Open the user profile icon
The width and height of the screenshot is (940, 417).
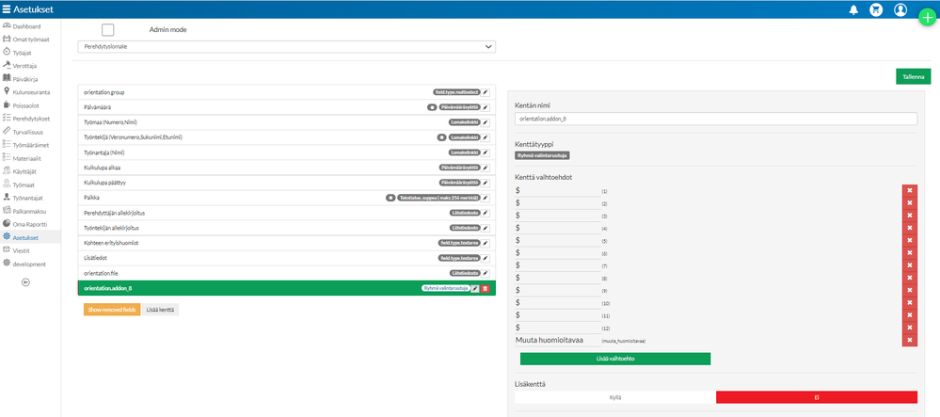click(x=900, y=9)
